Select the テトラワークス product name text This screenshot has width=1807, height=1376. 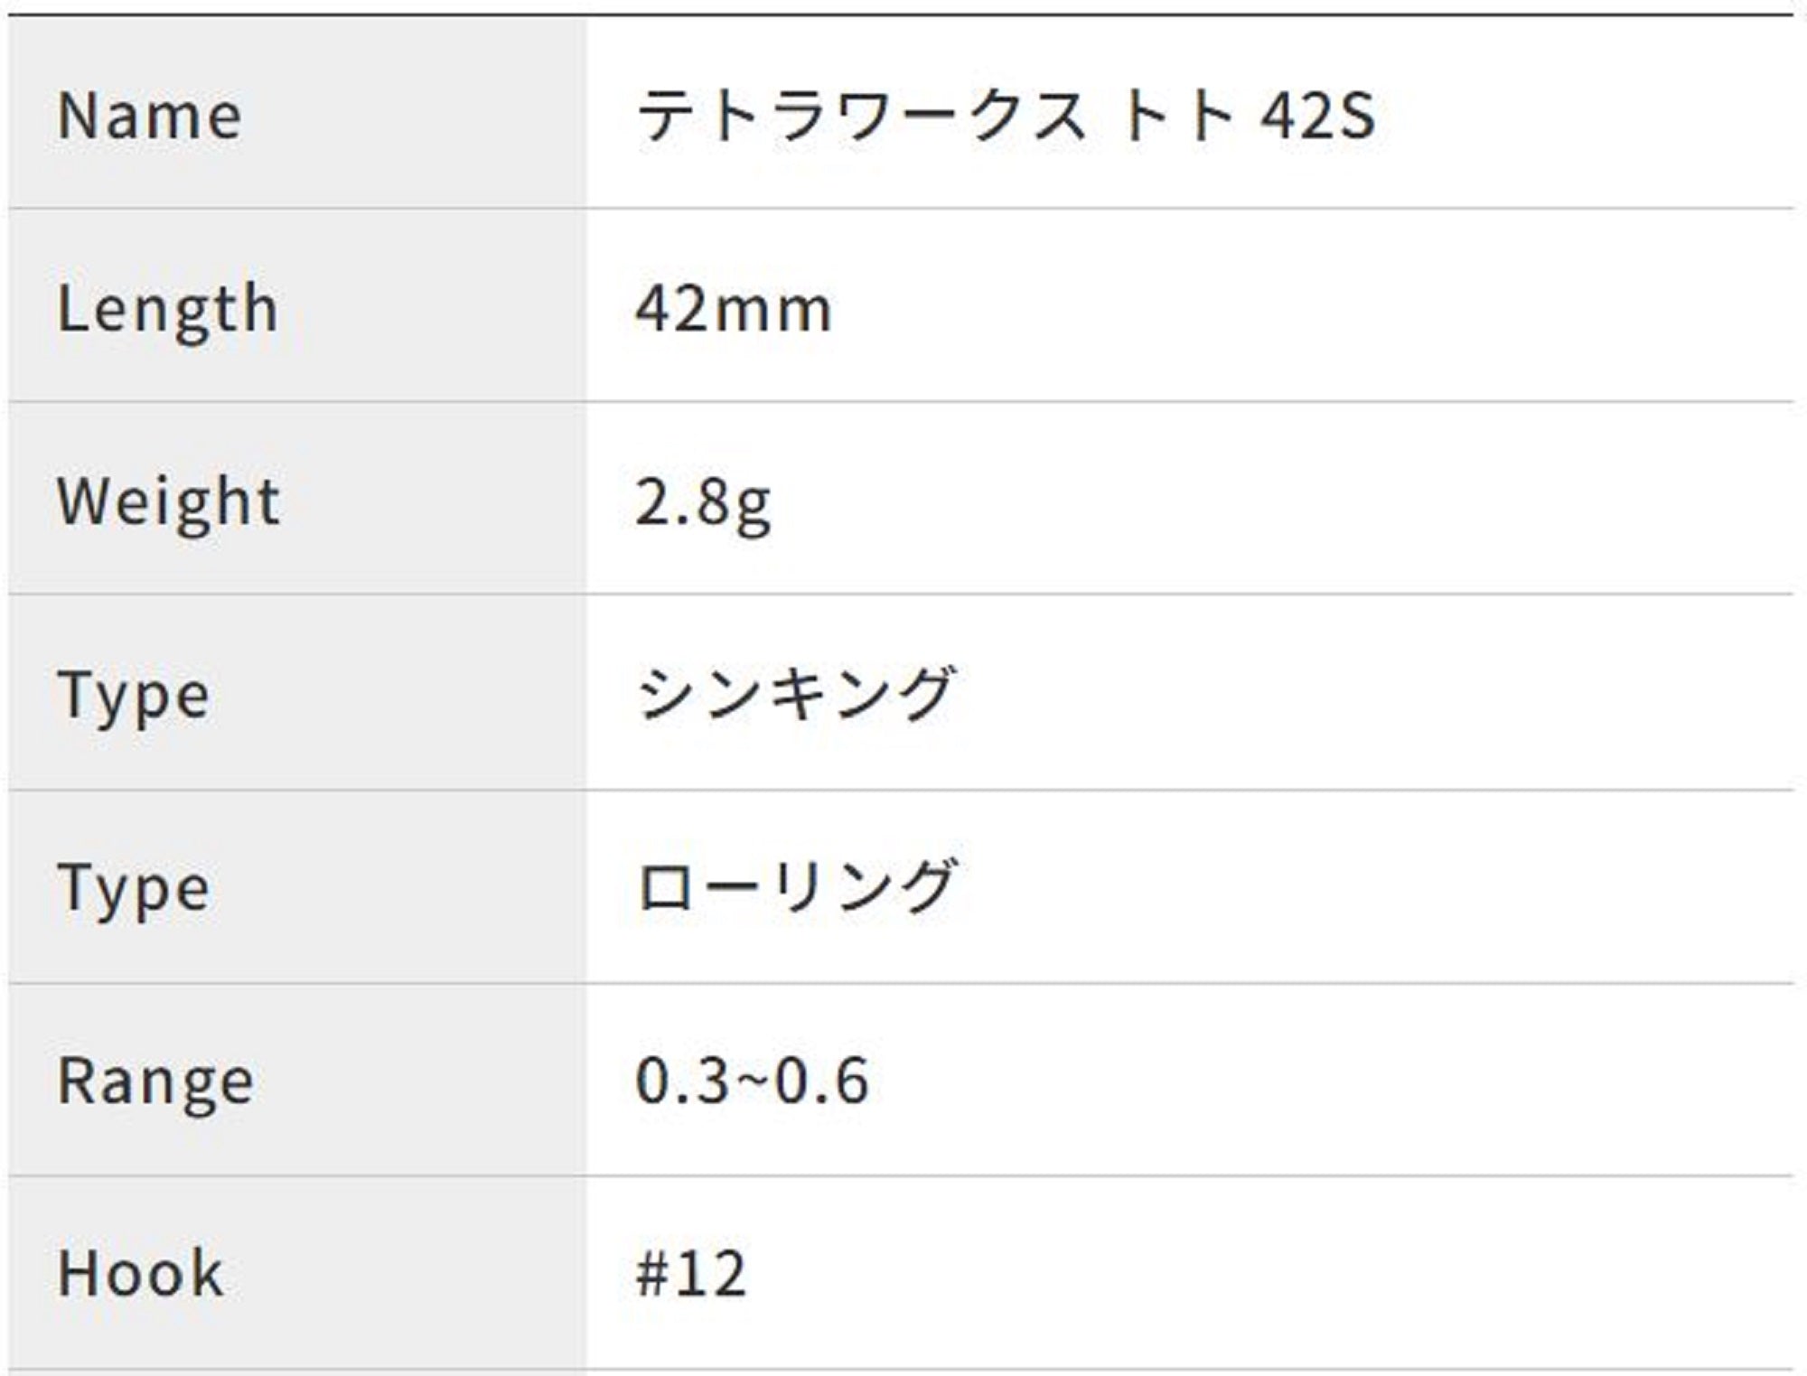[x=860, y=116]
